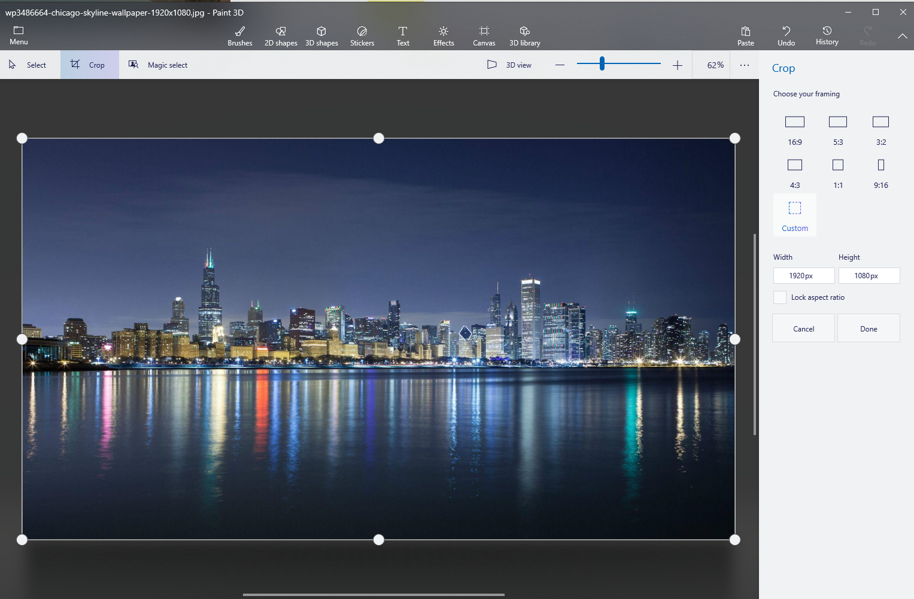
Task: Click the top-left crop handle
Action: click(x=22, y=138)
